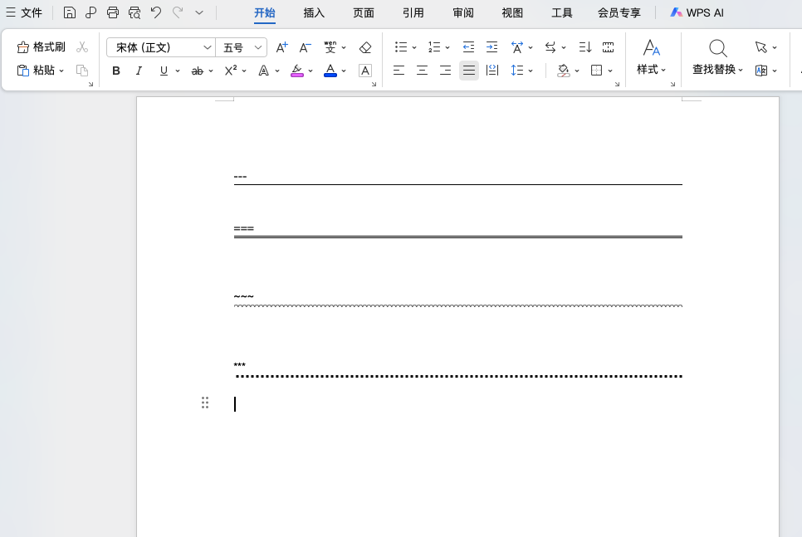Select justify alignment
This screenshot has width=802, height=537.
coord(468,71)
